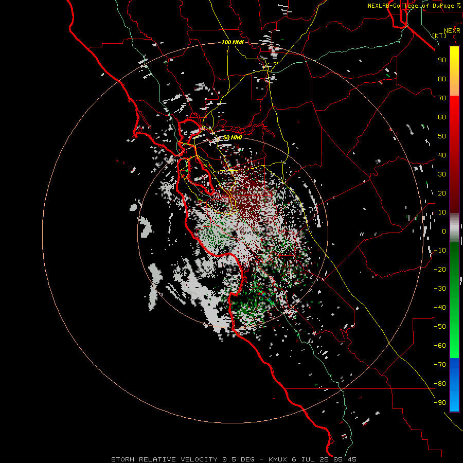Image resolution: width=463 pixels, height=463 pixels.
Task: Click the positive 60 scale label
Action: coord(442,117)
